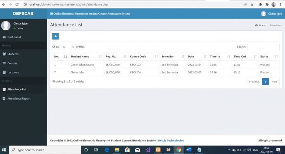Click the sidebar profile avatar
Screen dimensions: 285x154
6,26
